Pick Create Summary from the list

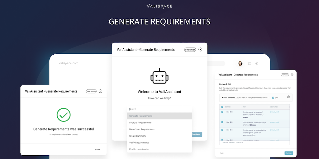(x=159, y=136)
